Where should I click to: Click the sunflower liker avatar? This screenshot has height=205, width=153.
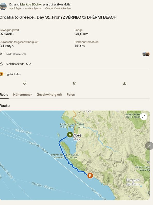pyautogui.click(x=2, y=74)
